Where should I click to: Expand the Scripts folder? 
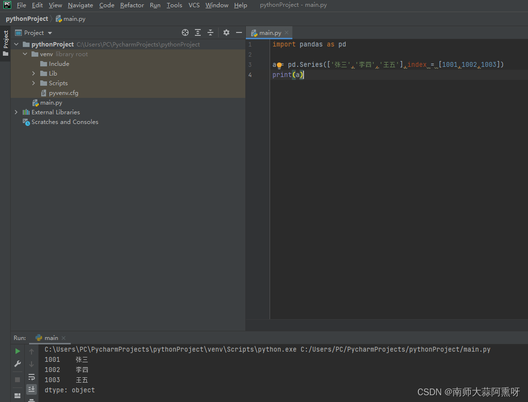[33, 83]
